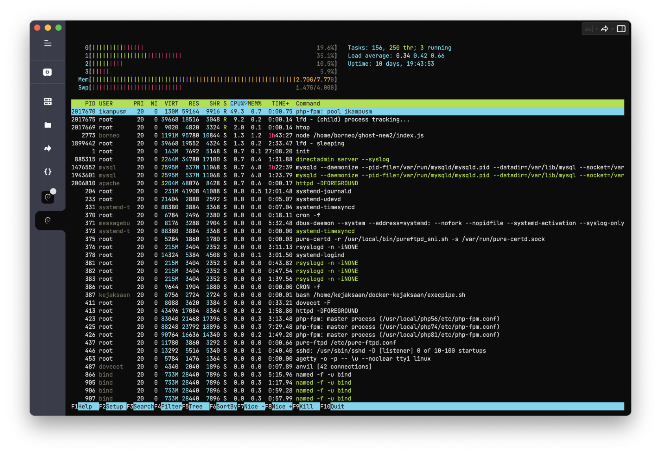
Task: Sort by the USER column header
Action: coord(106,103)
